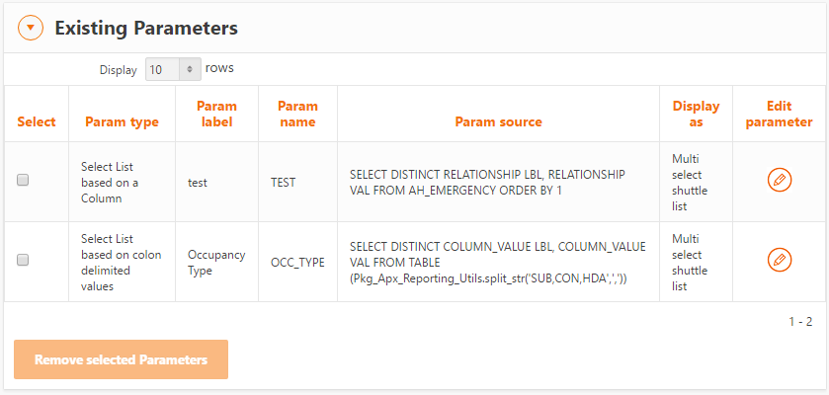Click the Edit parameter column header

[779, 114]
